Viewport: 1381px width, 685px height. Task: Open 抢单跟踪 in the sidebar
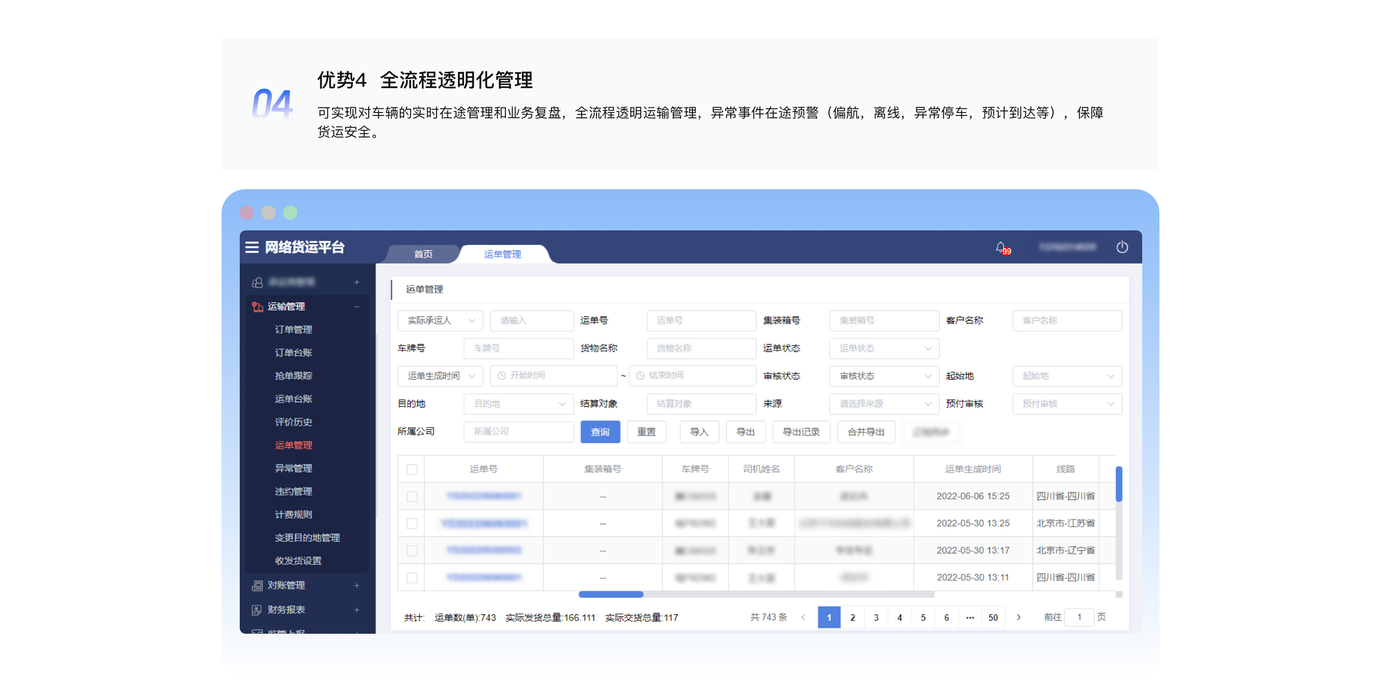[x=293, y=376]
